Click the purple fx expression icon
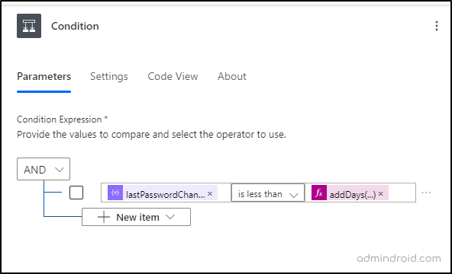 click(319, 193)
